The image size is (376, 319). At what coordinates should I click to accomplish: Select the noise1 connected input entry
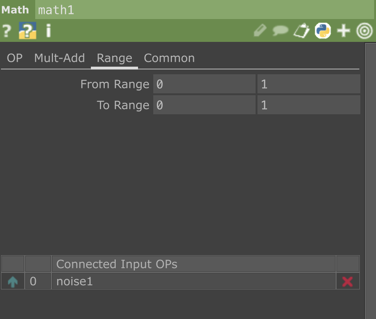pos(193,281)
